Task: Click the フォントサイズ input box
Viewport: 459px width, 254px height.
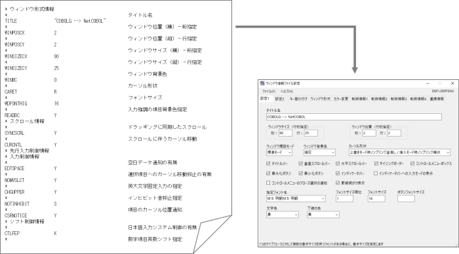Action: [376, 198]
